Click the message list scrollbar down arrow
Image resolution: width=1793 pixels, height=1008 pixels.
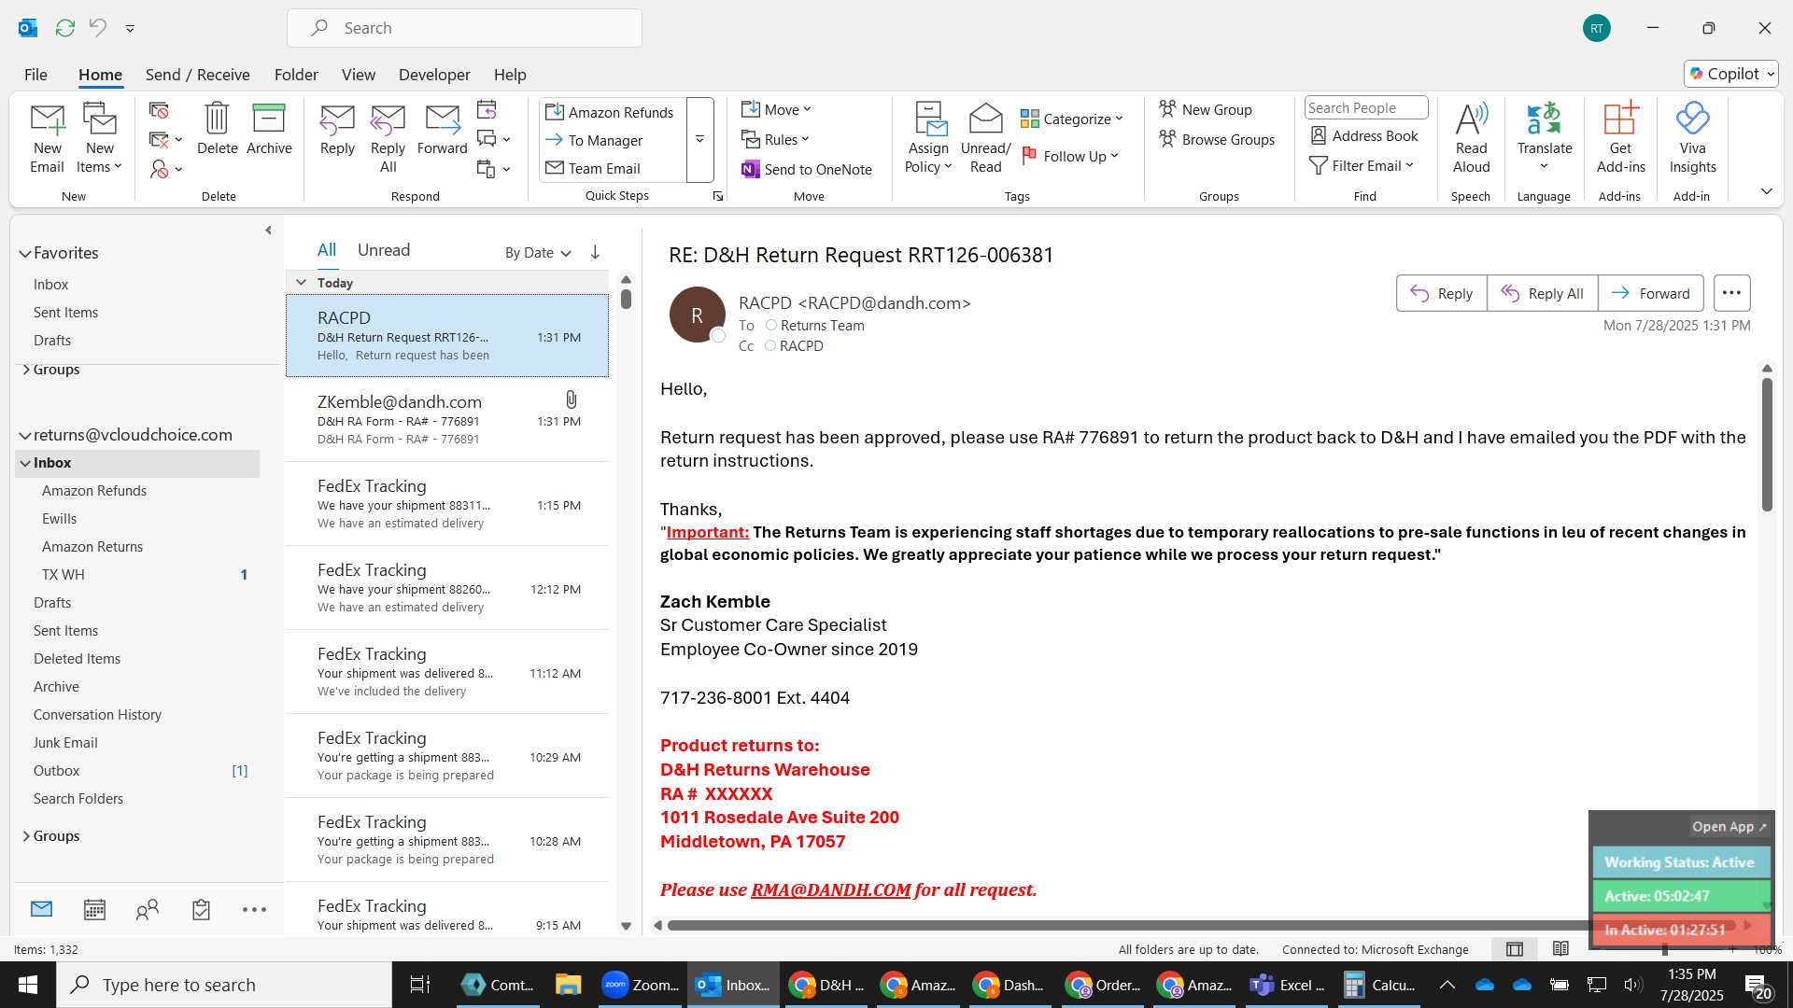coord(626,926)
